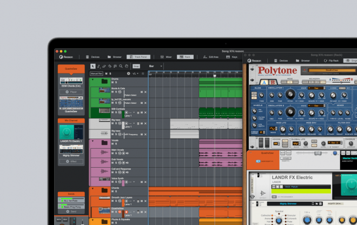This screenshot has width=357, height=225.
Task: Mute the Main Vocals track
Action: [x=113, y=154]
